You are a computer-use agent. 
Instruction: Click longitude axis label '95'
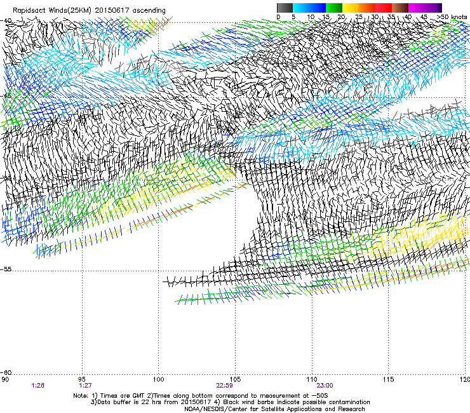82,379
